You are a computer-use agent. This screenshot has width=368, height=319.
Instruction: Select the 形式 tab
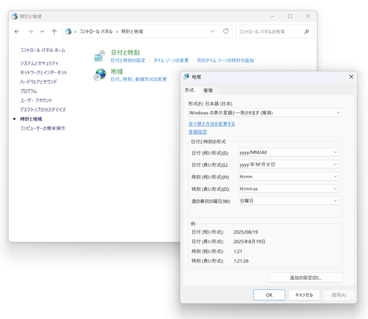[x=189, y=90]
